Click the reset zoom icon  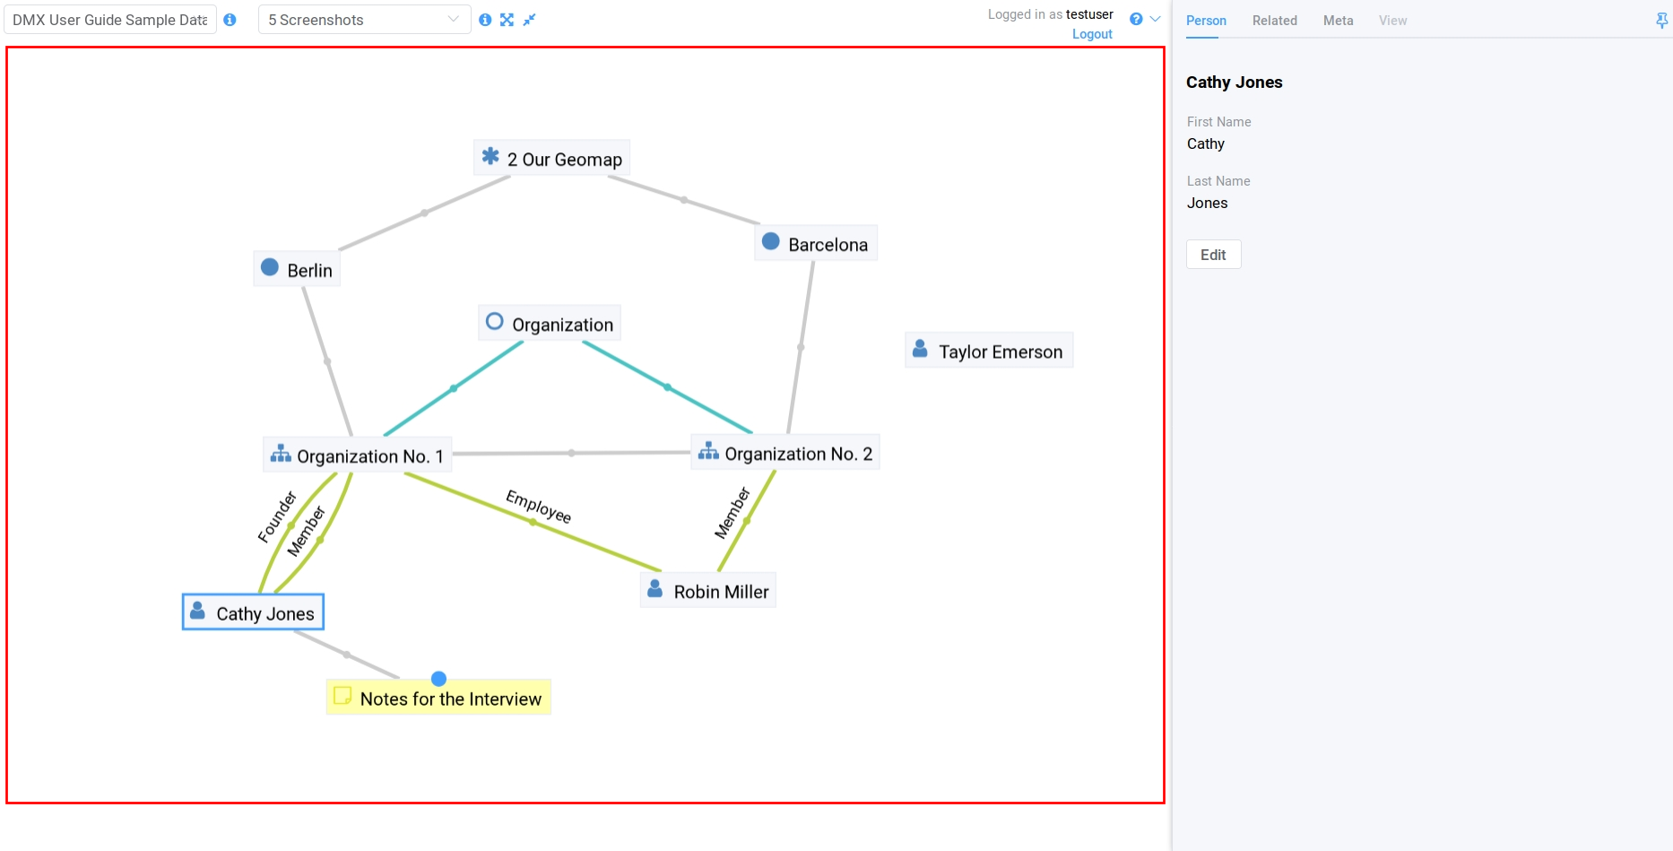530,20
